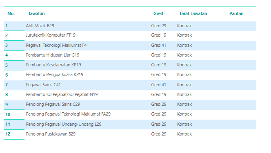
Task: Click 'Kontrak' in Juruteknik Komputer row
Action: pos(184,35)
